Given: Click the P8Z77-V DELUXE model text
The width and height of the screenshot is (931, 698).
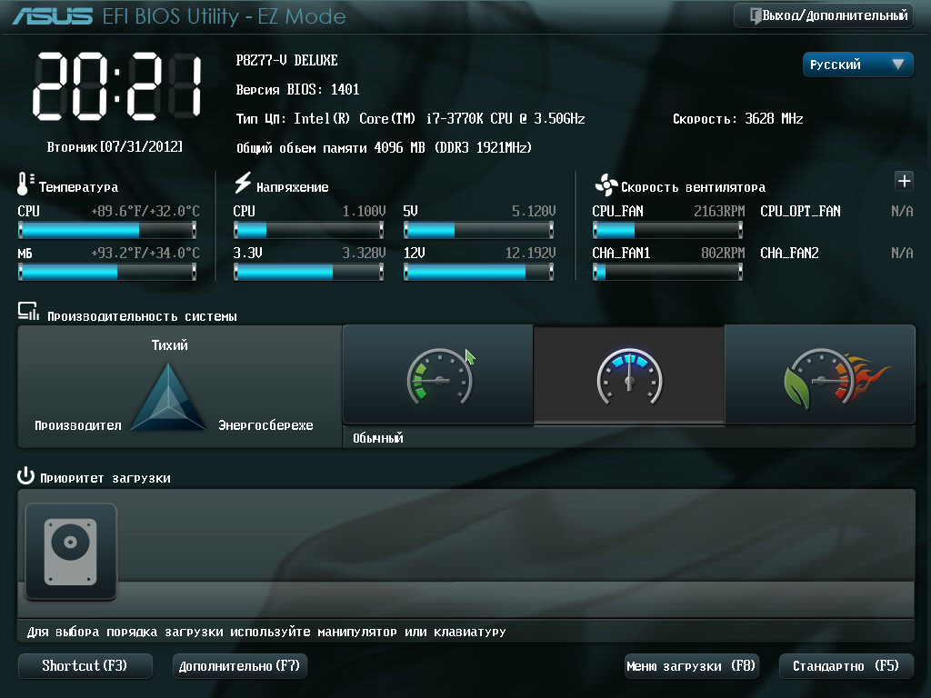Looking at the screenshot, I should [x=286, y=61].
